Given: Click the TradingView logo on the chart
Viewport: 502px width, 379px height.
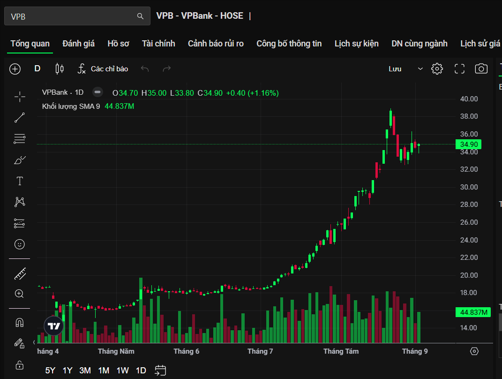Looking at the screenshot, I should tap(53, 326).
